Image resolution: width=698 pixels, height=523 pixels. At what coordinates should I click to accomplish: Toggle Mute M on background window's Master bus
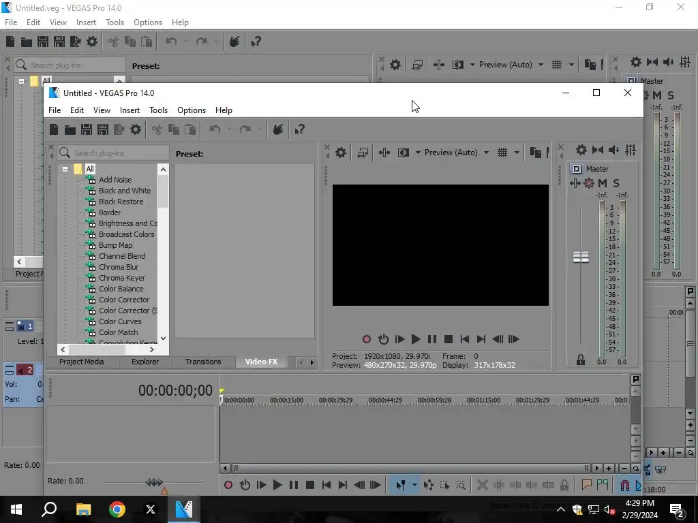pos(657,95)
